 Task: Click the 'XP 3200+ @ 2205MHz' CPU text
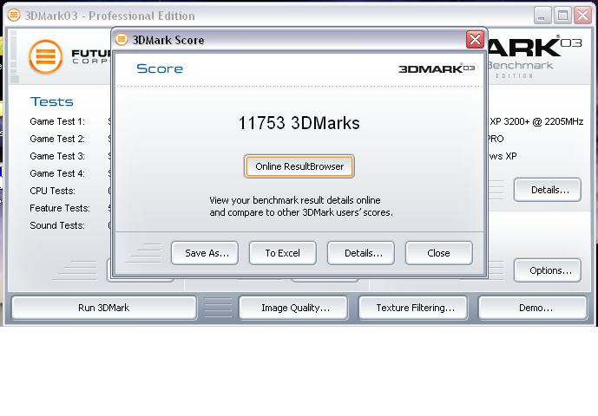coord(536,121)
